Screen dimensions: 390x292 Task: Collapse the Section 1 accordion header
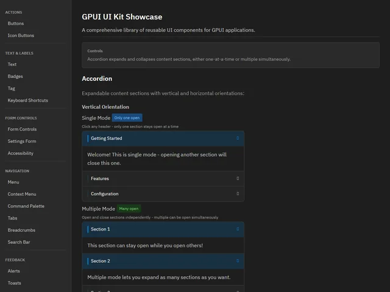[163, 229]
